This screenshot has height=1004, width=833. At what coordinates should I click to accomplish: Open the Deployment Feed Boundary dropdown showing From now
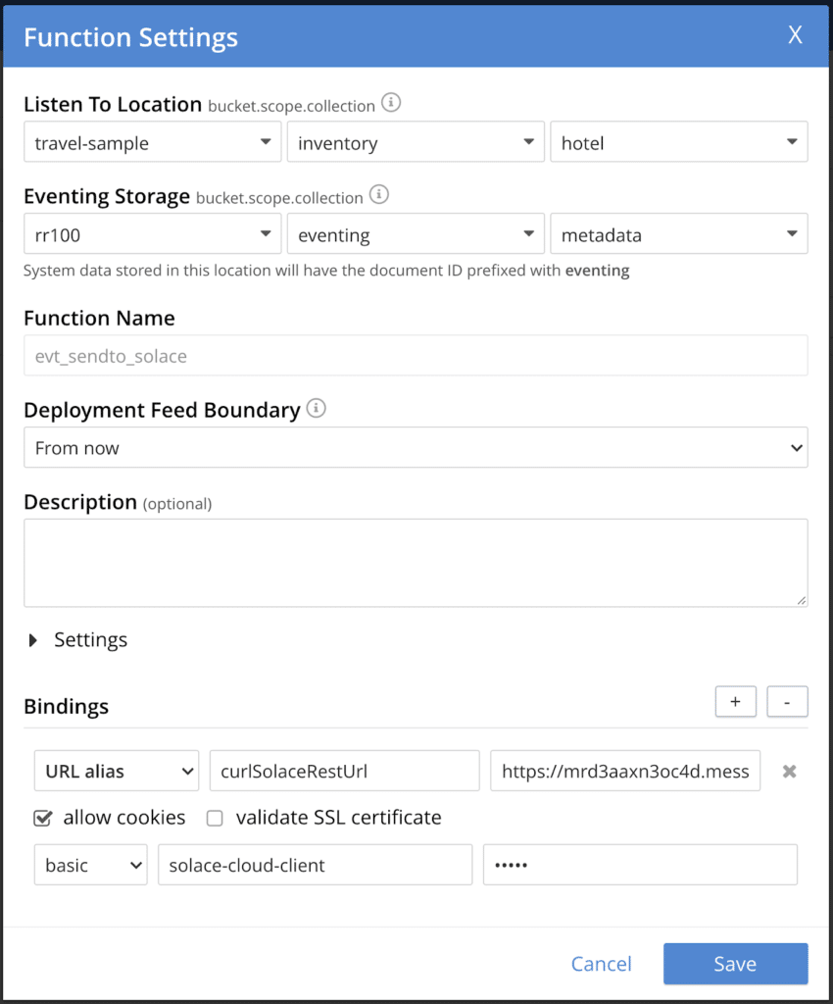tap(416, 447)
